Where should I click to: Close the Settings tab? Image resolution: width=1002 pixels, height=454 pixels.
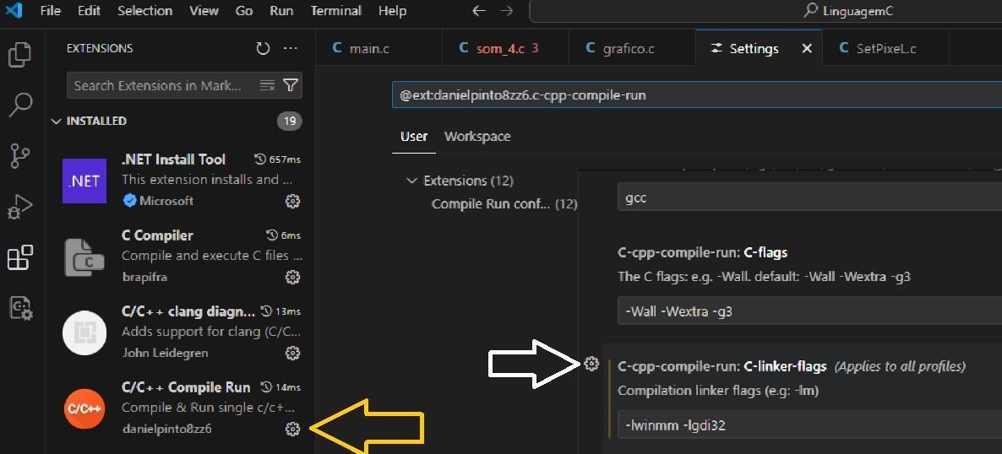click(807, 49)
